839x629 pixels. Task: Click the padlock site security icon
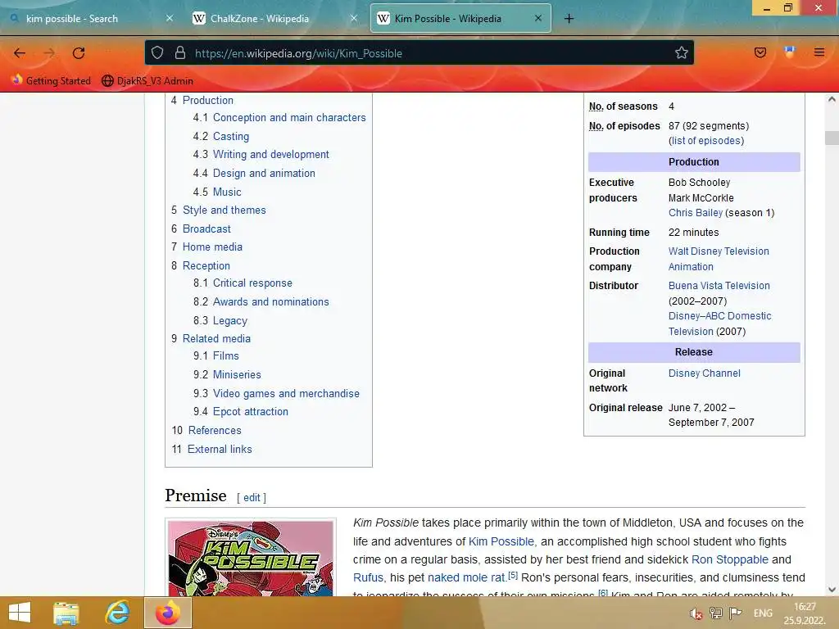pyautogui.click(x=180, y=52)
